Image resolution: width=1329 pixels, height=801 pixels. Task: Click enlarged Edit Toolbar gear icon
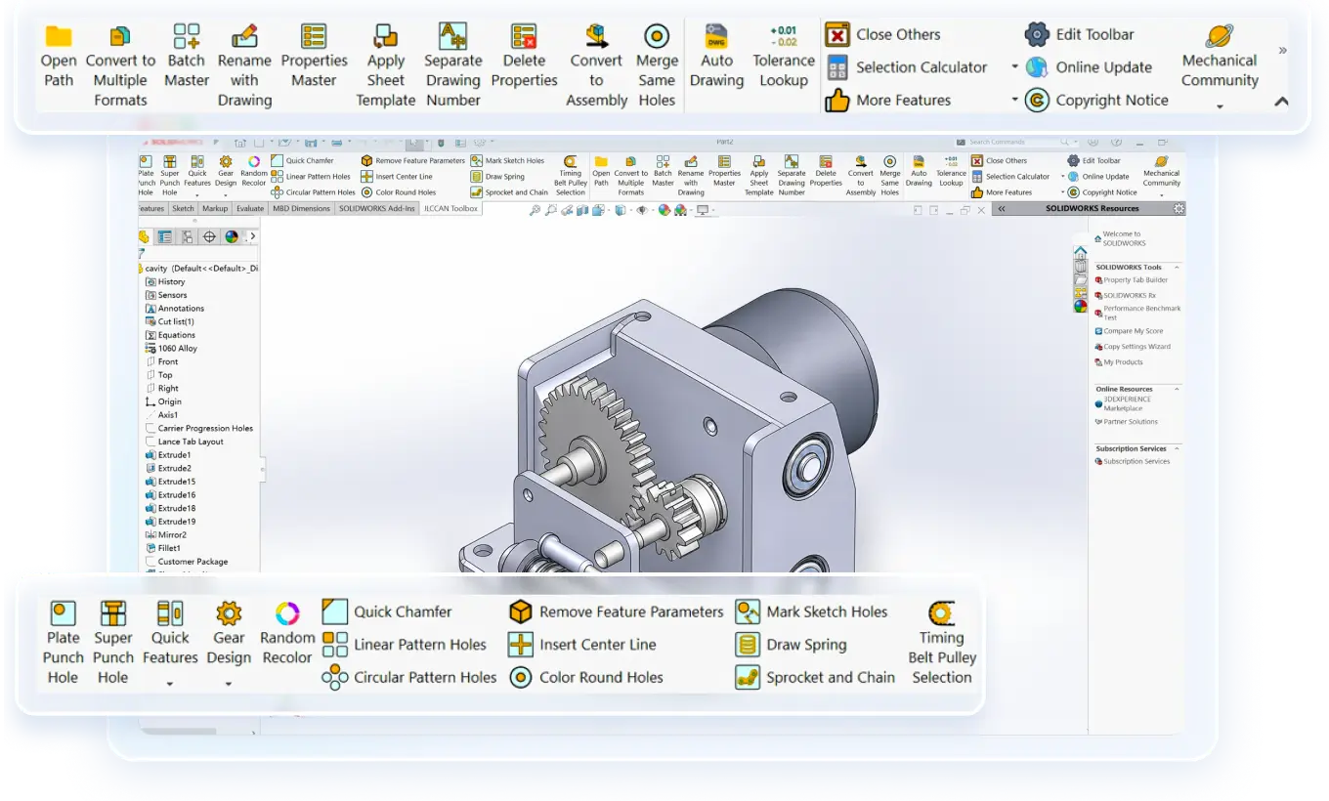coord(1037,34)
